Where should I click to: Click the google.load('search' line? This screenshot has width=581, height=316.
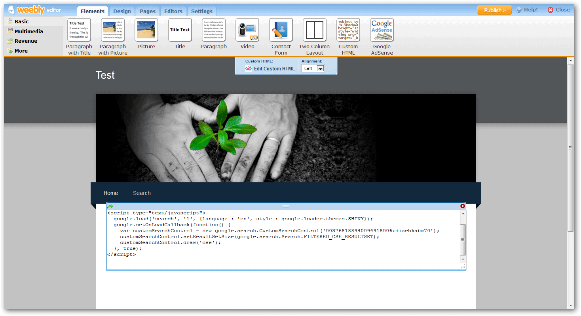pyautogui.click(x=243, y=219)
